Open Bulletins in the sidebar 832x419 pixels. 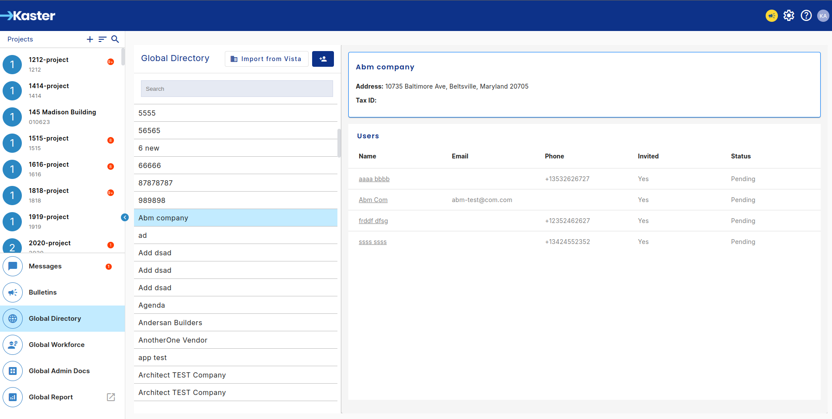[43, 292]
